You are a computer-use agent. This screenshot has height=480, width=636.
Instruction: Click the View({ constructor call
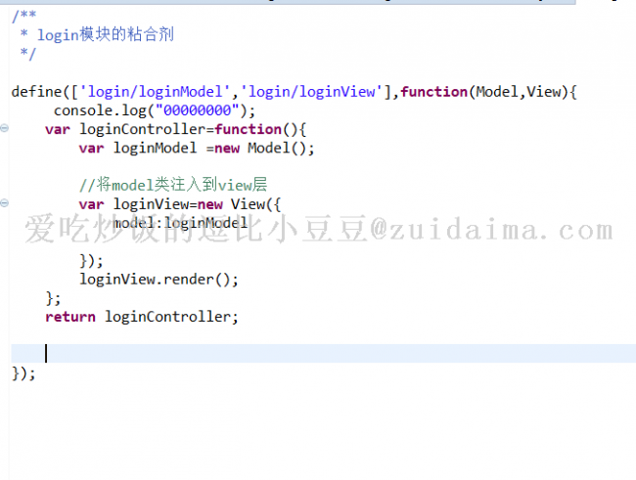[255, 204]
